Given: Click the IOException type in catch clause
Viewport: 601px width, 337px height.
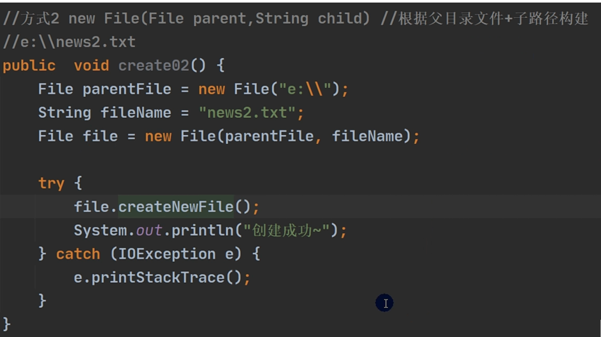Looking at the screenshot, I should click(x=167, y=254).
